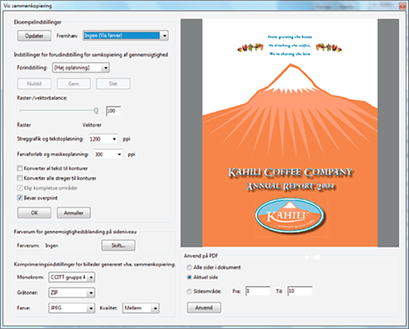Close the Vis sammenkopiering dialog

click(403, 5)
